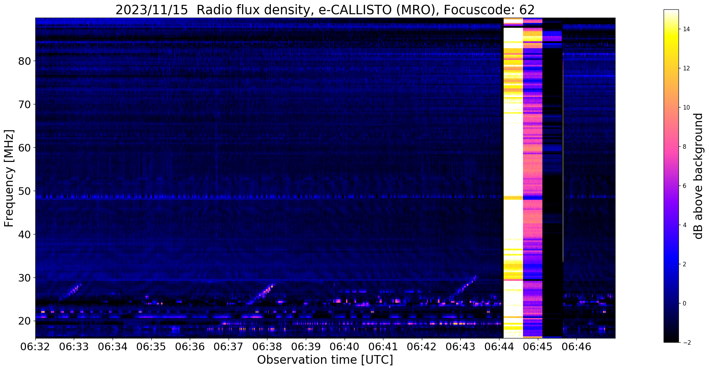The width and height of the screenshot is (709, 370).
Task: Click the colorbar tick label 4
Action: [684, 225]
